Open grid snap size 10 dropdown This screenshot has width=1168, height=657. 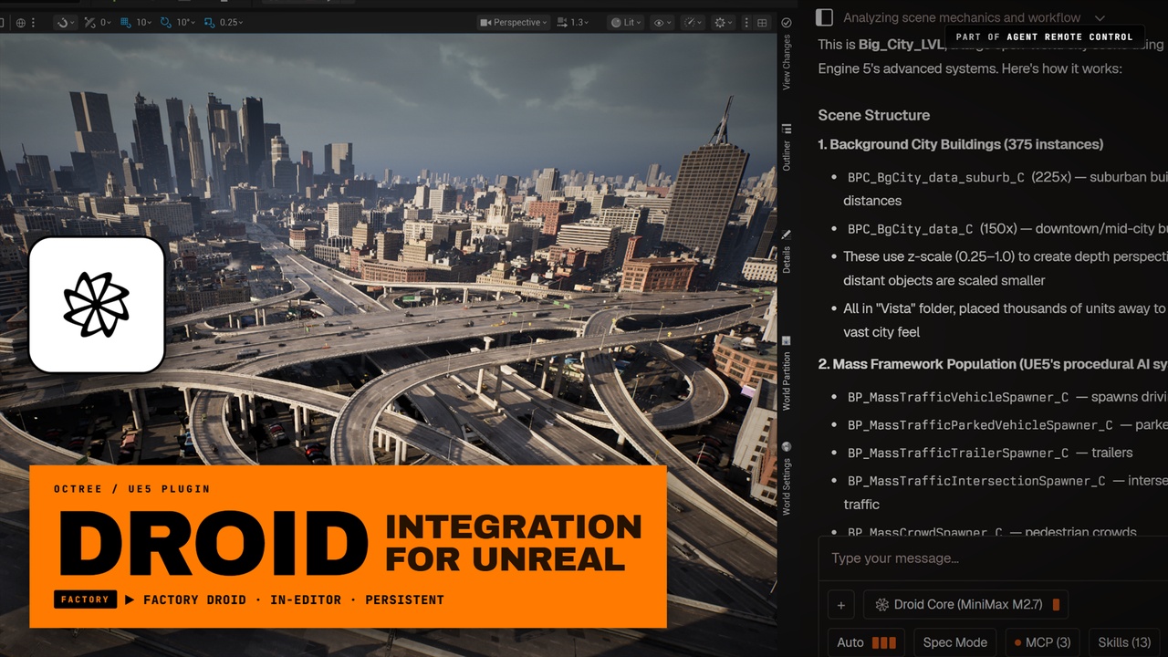click(x=144, y=22)
